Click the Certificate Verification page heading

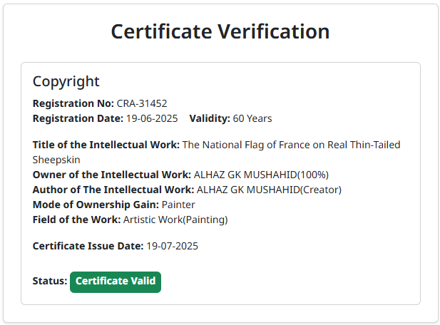(x=220, y=32)
